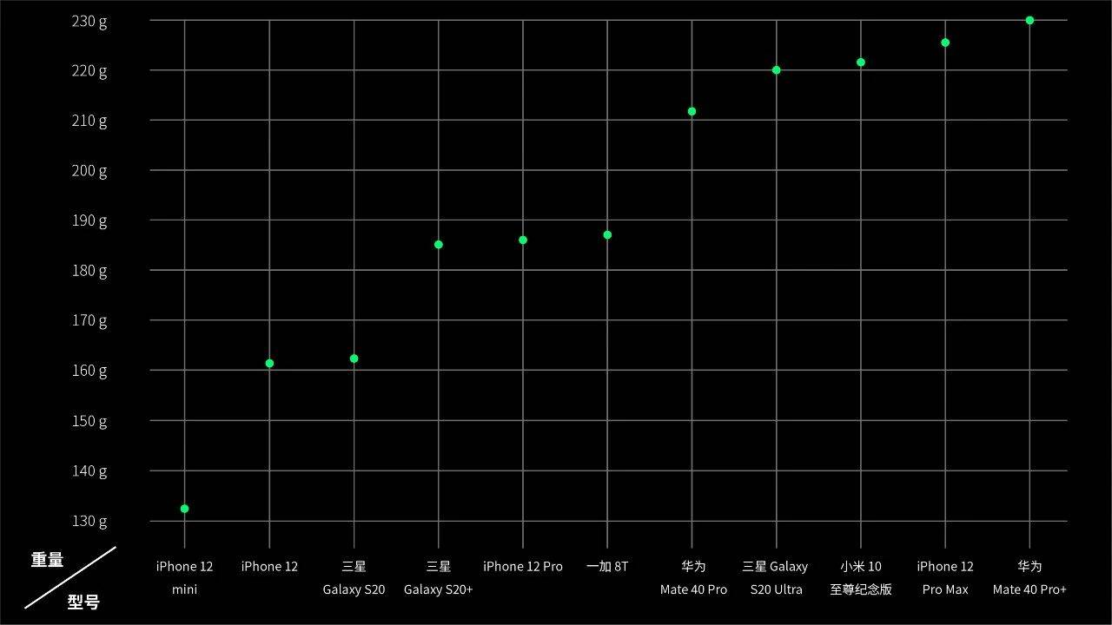The width and height of the screenshot is (1112, 625).
Task: Select the 一加 8T data point
Action: pyautogui.click(x=607, y=235)
